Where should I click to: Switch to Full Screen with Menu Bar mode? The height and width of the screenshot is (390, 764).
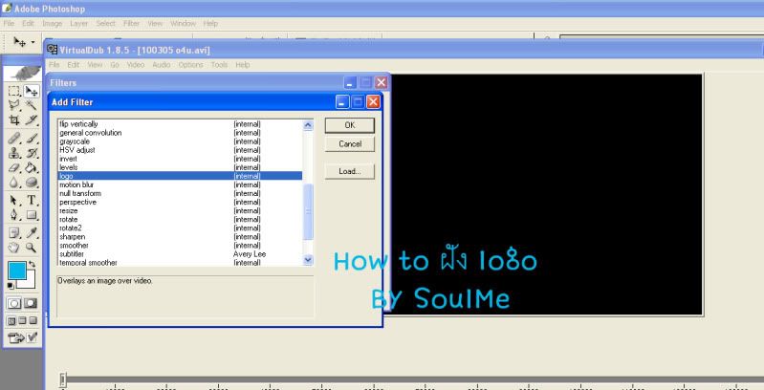click(22, 320)
